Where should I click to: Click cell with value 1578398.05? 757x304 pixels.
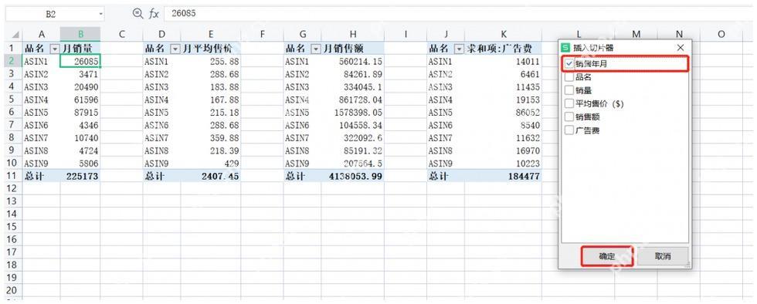(x=353, y=113)
